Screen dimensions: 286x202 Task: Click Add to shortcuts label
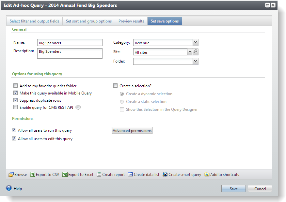click(225, 175)
